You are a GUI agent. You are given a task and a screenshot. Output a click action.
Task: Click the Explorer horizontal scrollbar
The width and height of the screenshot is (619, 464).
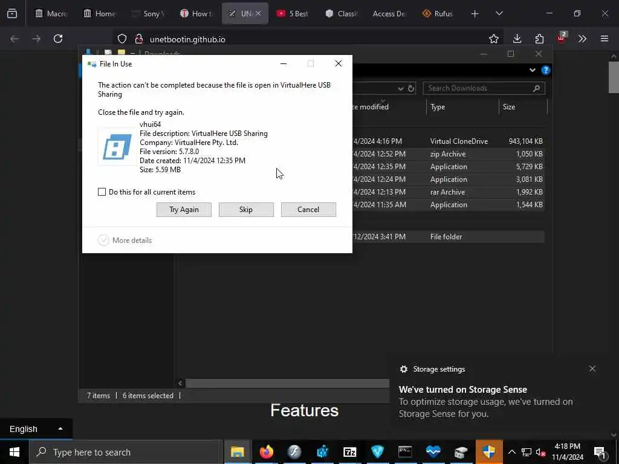[x=287, y=383]
